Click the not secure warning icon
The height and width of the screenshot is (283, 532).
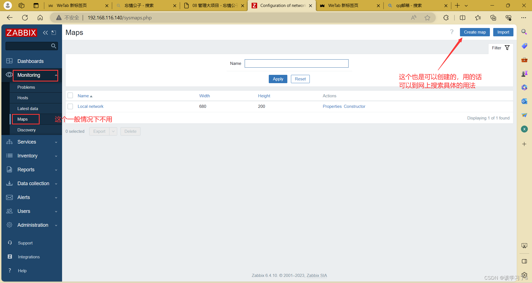pos(59,18)
